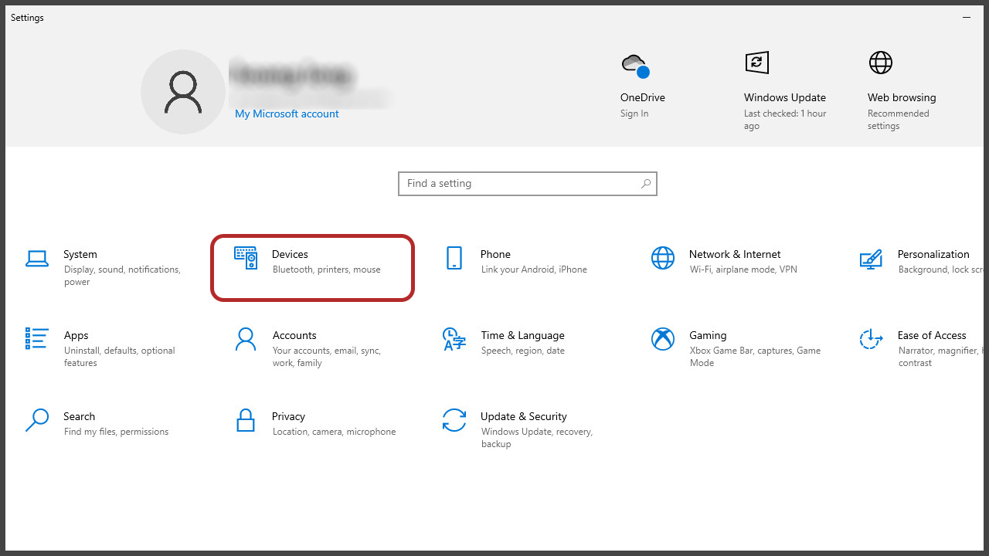Click 'Link your Android, iPhone' text
Viewport: 989px width, 556px height.
click(x=534, y=270)
